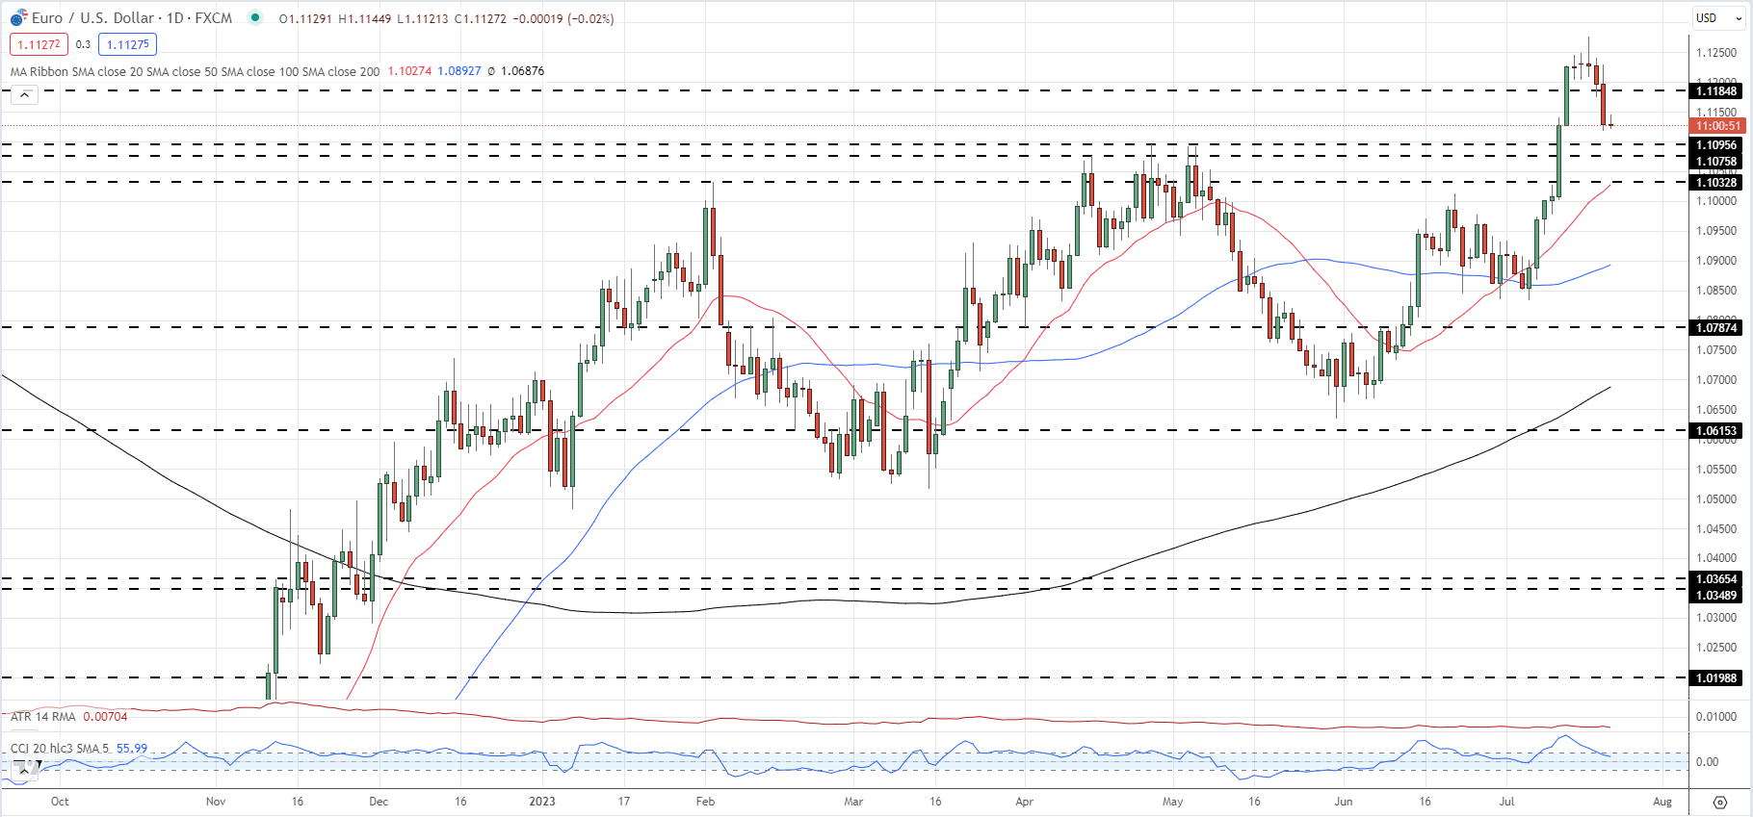Screen dimensions: 1753x817
Task: Click the red SMA value 1.10274
Action: point(409,71)
